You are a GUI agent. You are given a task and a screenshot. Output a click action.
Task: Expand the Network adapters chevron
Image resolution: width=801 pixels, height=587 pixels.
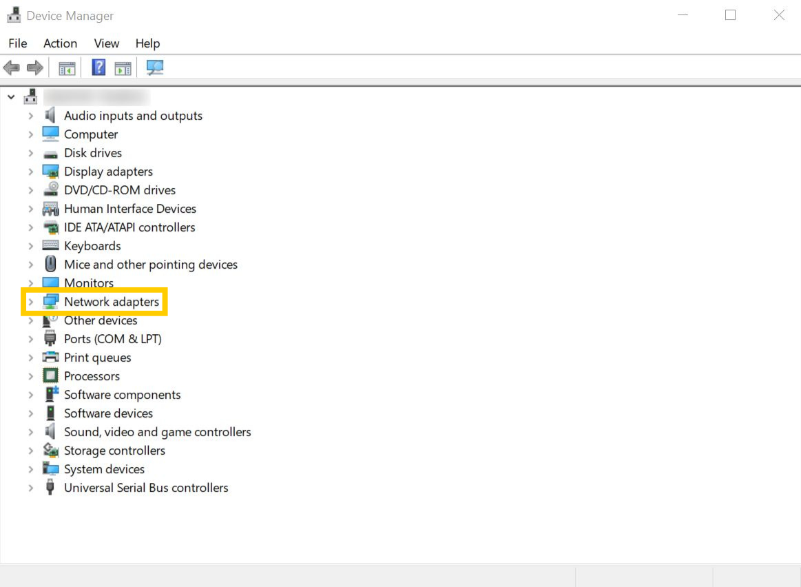point(31,302)
